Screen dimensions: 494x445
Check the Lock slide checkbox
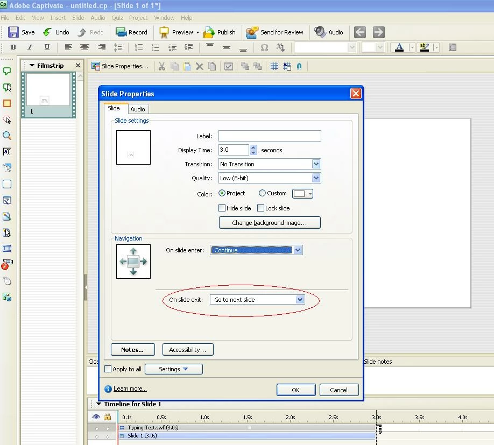click(x=260, y=208)
